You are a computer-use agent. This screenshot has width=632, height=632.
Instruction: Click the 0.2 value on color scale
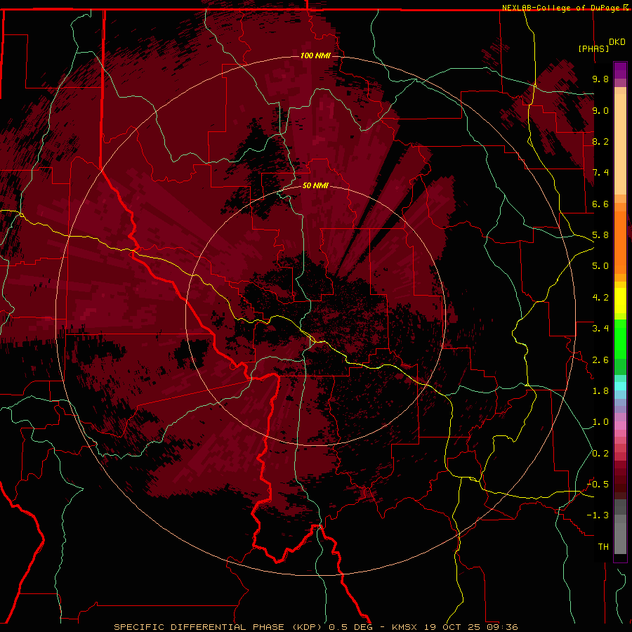(600, 454)
